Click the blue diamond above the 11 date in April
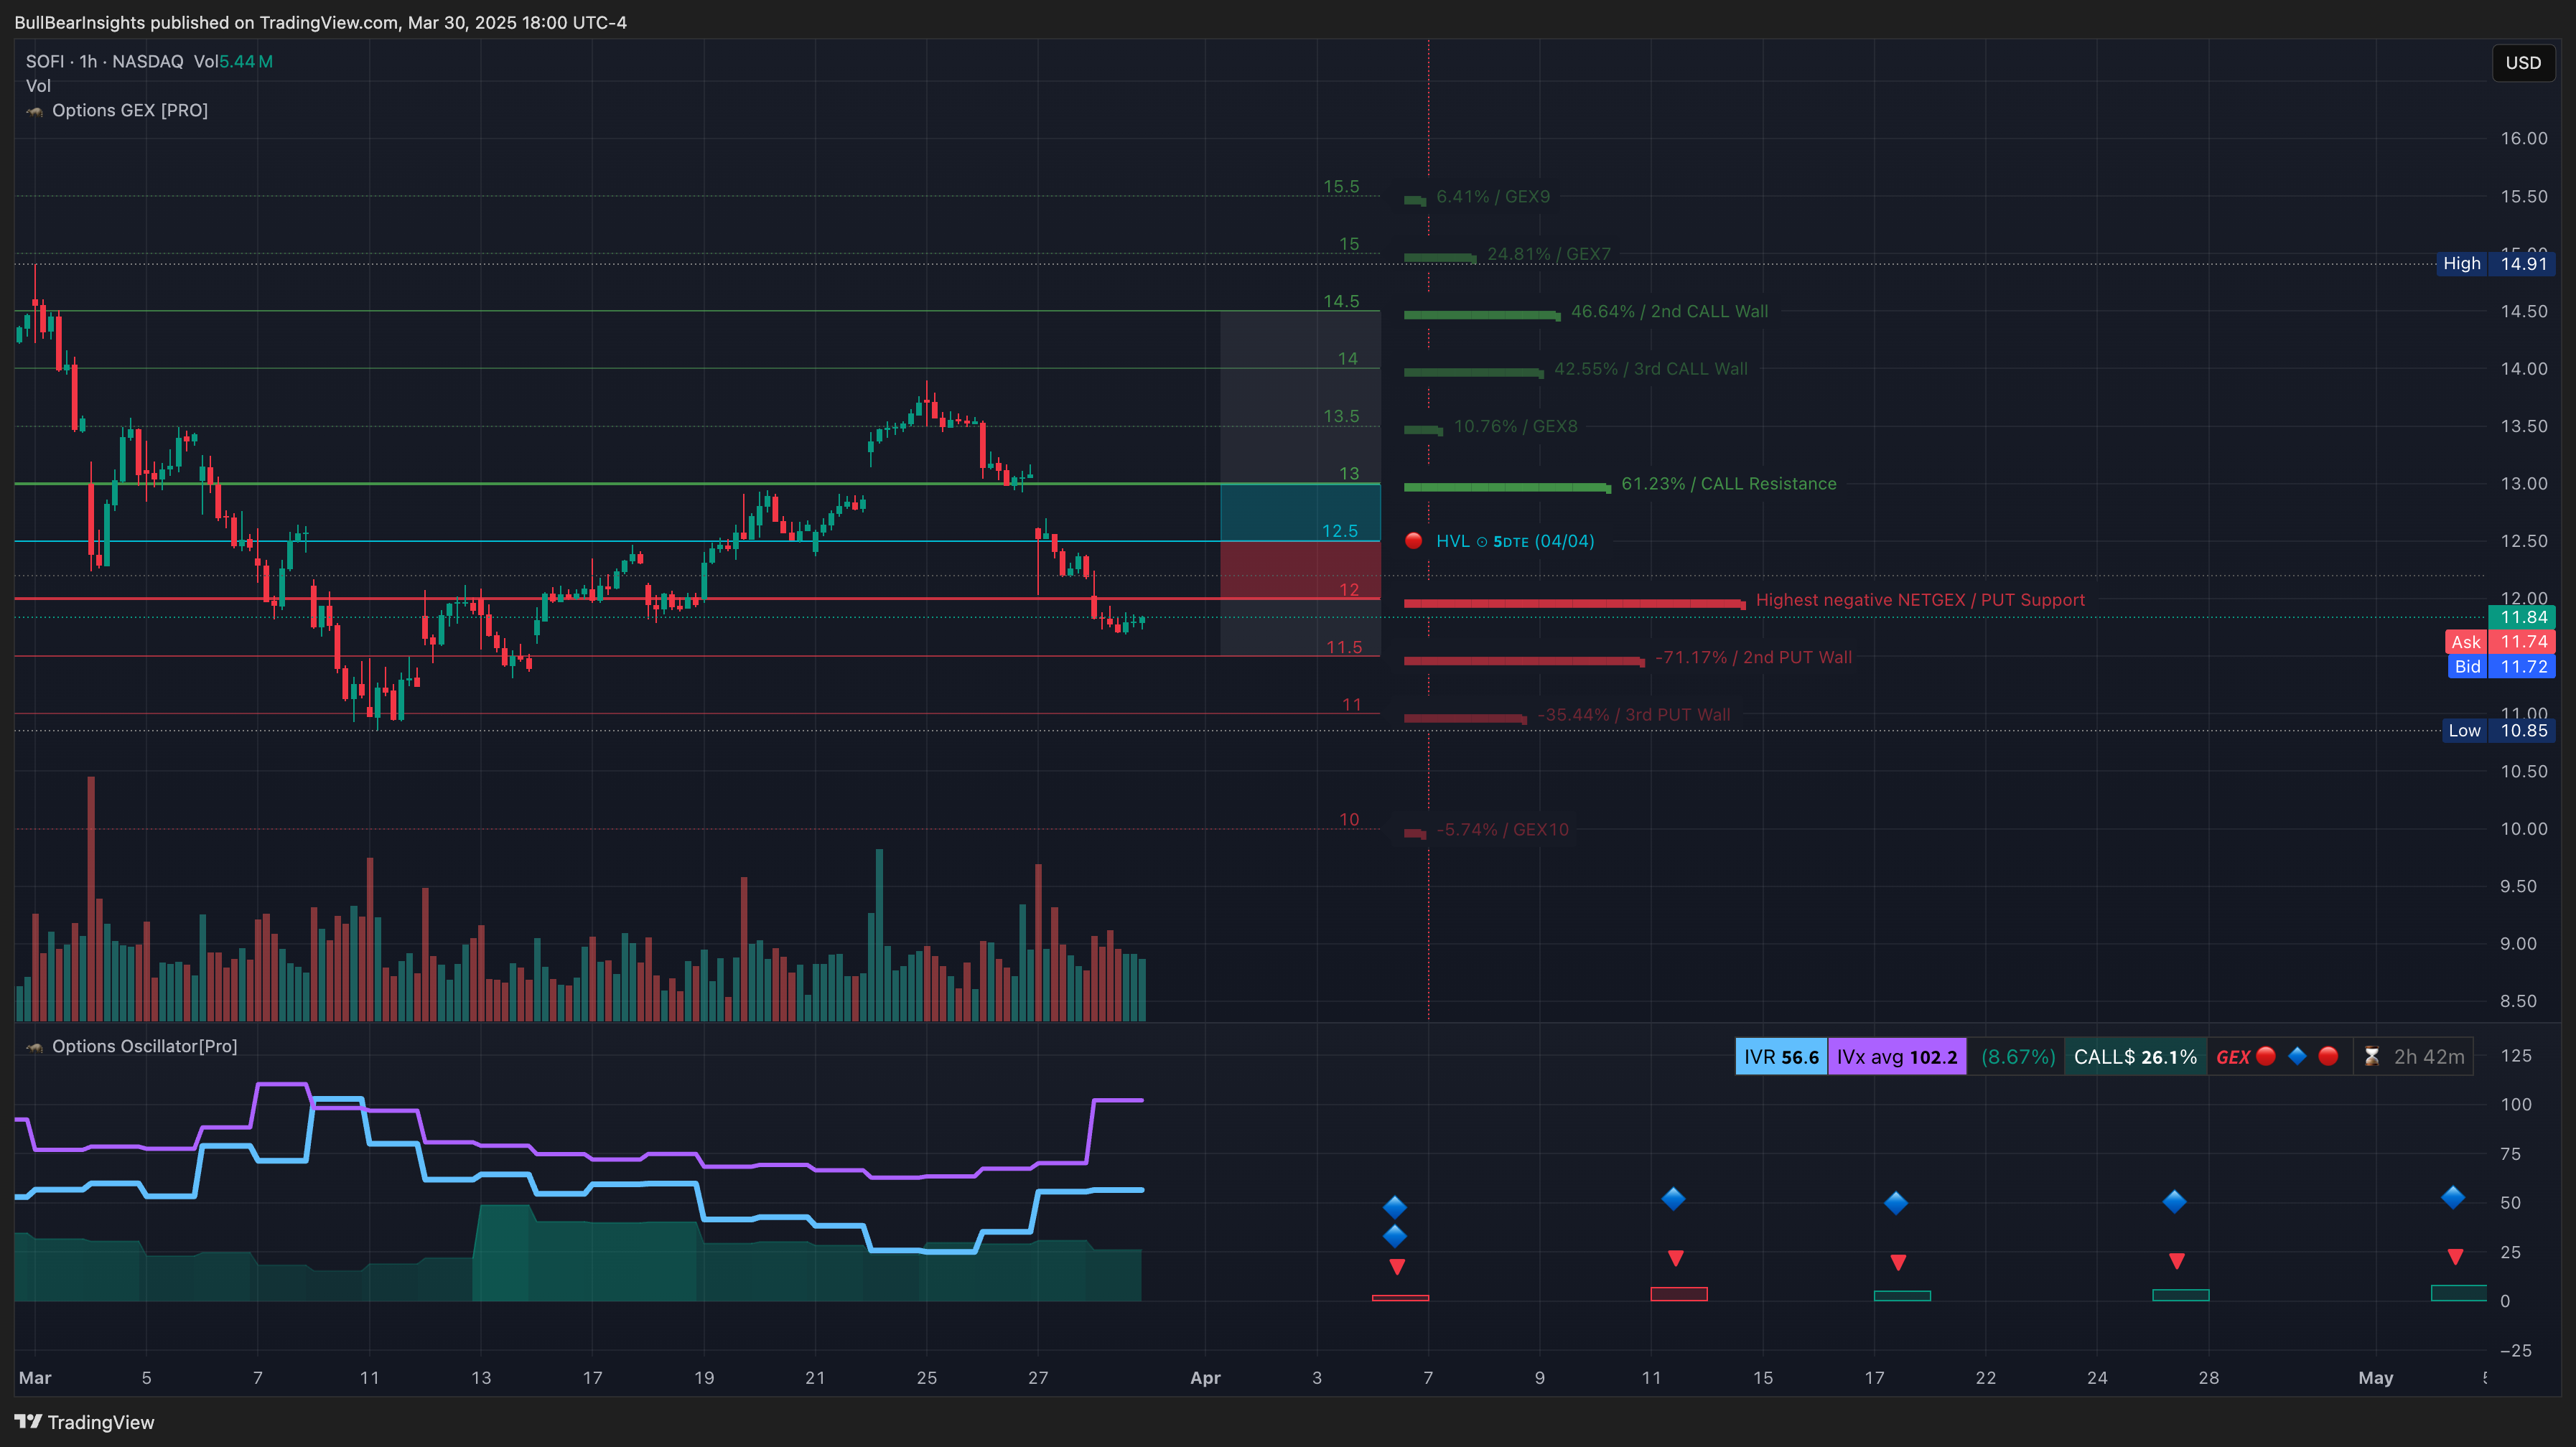 point(1673,1198)
